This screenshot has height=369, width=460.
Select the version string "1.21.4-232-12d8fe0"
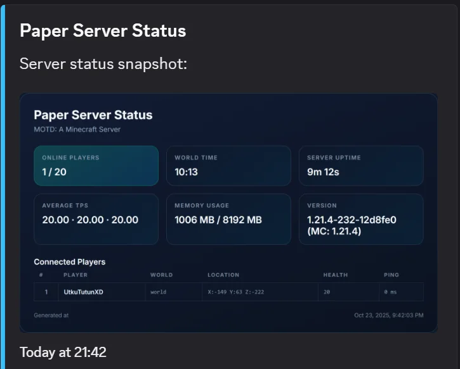pyautogui.click(x=352, y=220)
